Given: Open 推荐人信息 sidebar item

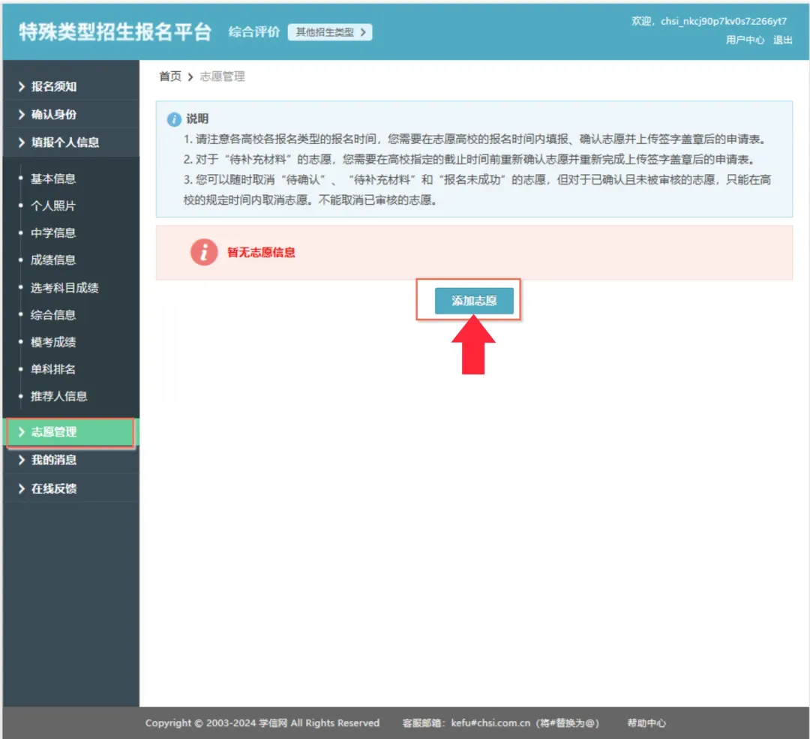Looking at the screenshot, I should click(x=59, y=396).
